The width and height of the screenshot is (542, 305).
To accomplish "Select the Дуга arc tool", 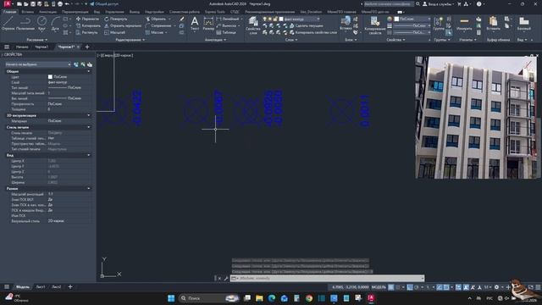I will click(x=55, y=24).
